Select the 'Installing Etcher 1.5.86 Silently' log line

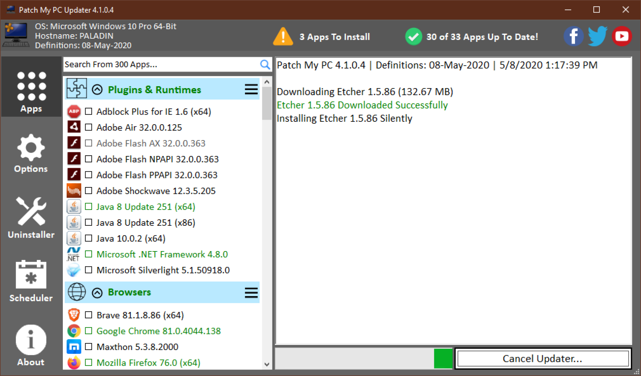[345, 119]
